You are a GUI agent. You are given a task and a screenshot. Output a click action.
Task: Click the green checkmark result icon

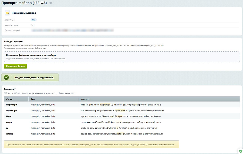(6, 77)
